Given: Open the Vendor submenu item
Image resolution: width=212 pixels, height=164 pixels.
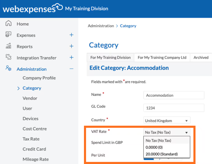Looking at the screenshot, I should [30, 98].
